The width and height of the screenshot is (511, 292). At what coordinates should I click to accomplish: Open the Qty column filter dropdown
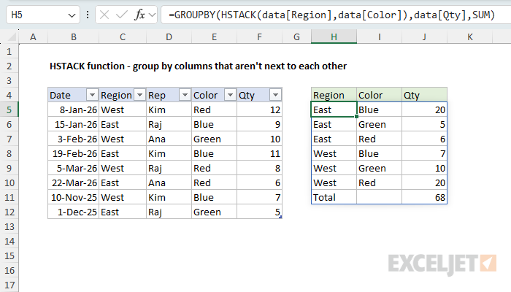pyautogui.click(x=275, y=95)
